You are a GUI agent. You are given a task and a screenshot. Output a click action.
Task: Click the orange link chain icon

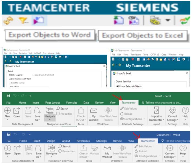[8, 21]
